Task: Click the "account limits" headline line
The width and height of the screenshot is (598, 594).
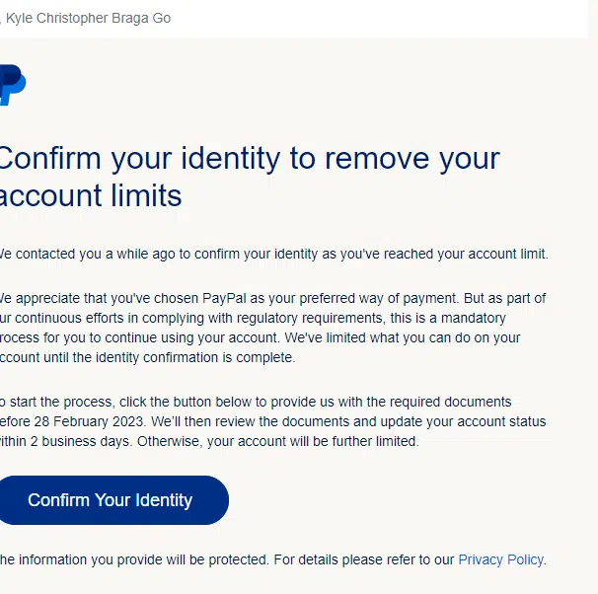Action: click(91, 195)
